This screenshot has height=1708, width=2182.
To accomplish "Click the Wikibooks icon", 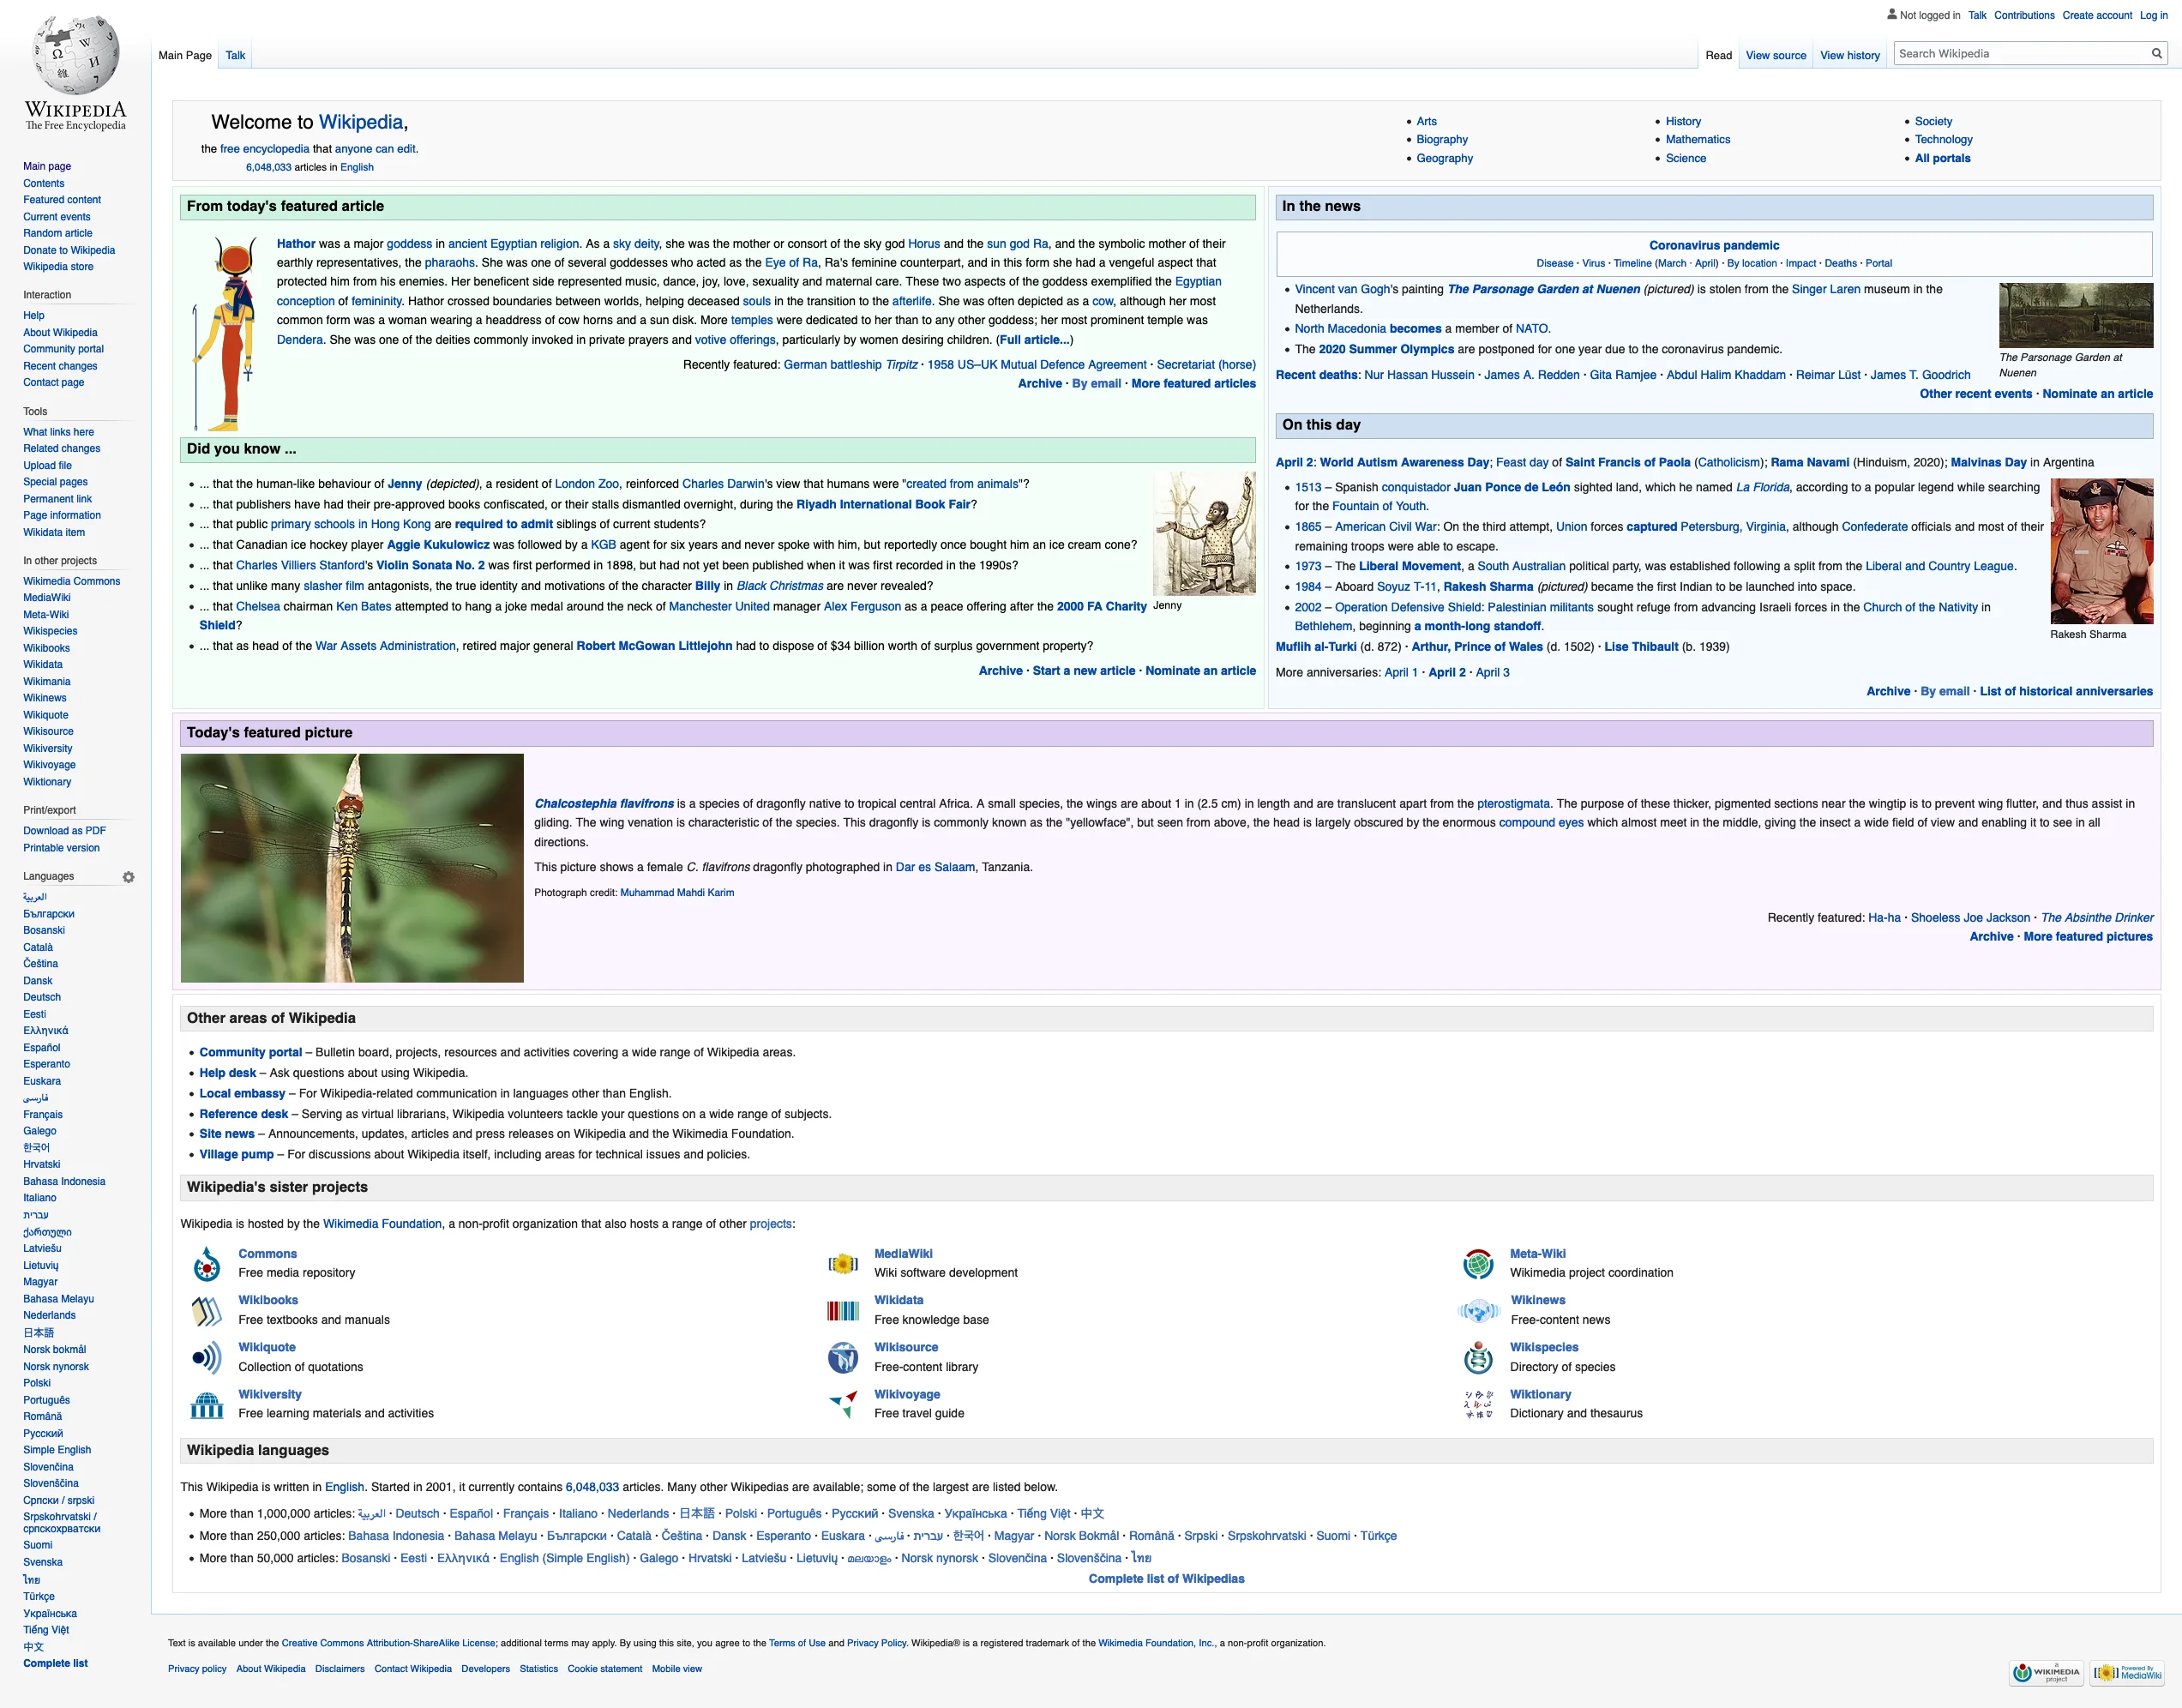I will pos(207,1310).
